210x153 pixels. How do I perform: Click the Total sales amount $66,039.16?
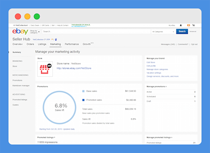130,109
